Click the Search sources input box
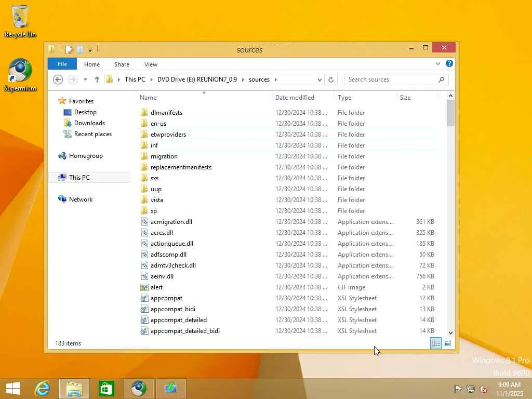 tap(390, 79)
